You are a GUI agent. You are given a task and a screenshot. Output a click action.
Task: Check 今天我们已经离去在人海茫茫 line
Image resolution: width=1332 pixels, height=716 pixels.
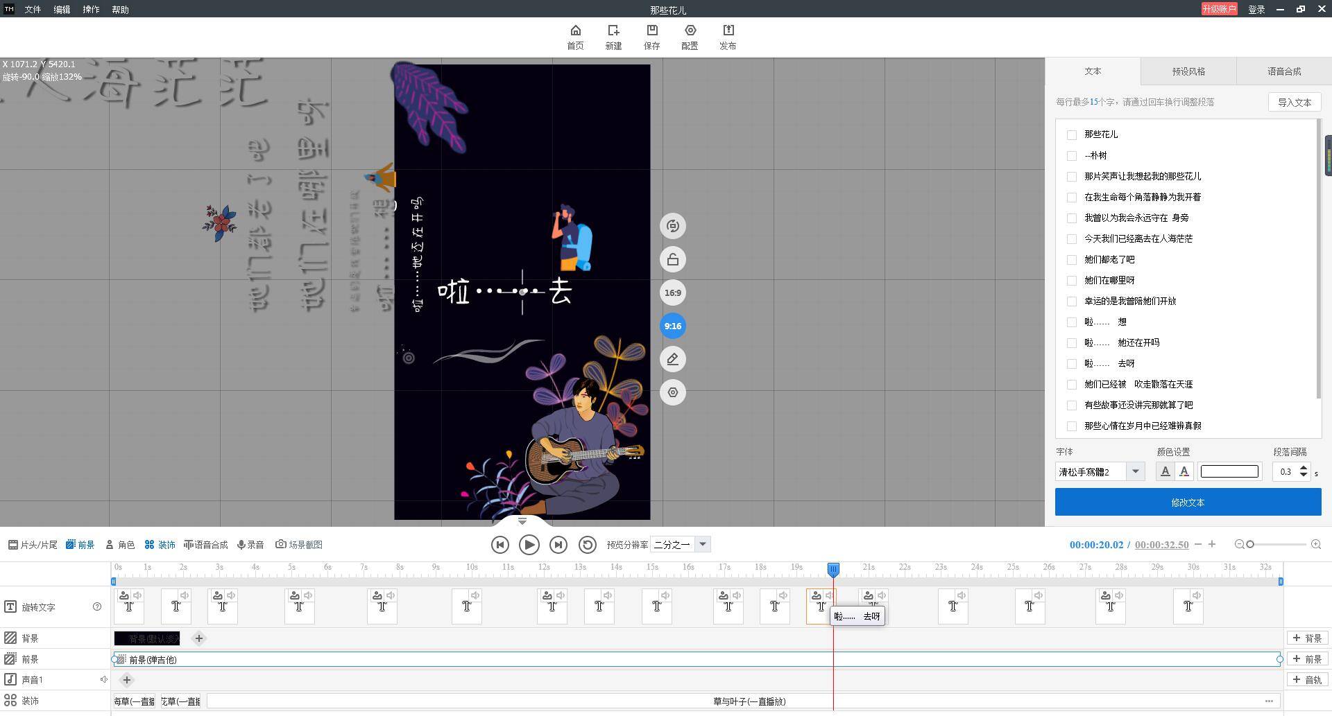click(1072, 238)
